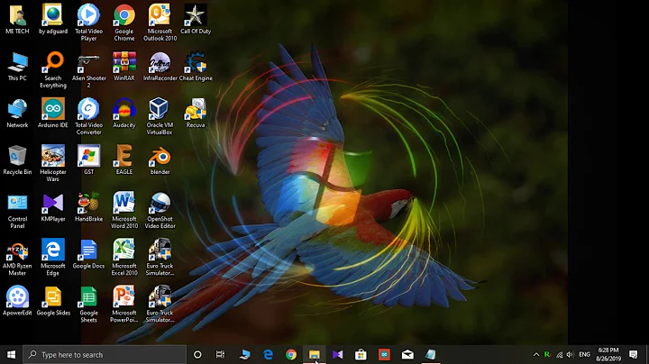Select the Recuva desktop shortcut
This screenshot has width=649, height=364.
coord(196,114)
